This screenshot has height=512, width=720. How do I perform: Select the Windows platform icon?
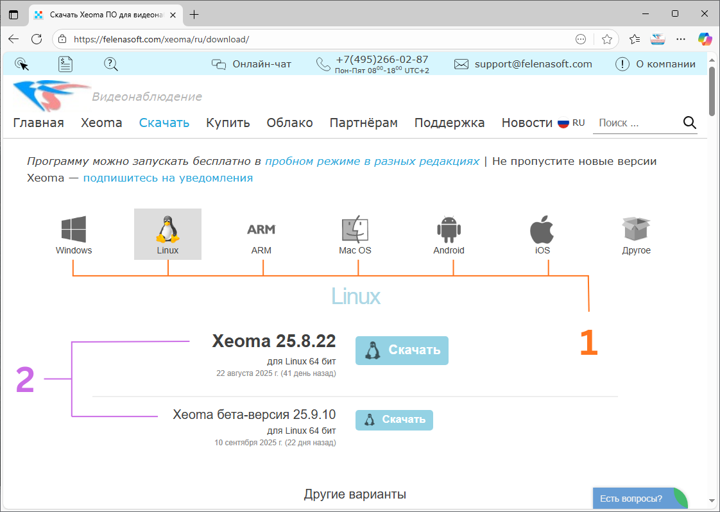pos(73,228)
